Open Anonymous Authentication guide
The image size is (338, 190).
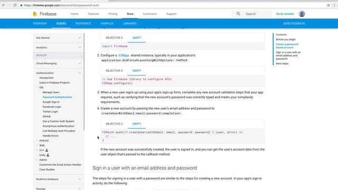pyautogui.click(x=58, y=126)
